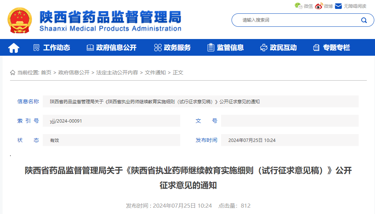Open 政府信息公开 breadcrumb link

pos(74,72)
